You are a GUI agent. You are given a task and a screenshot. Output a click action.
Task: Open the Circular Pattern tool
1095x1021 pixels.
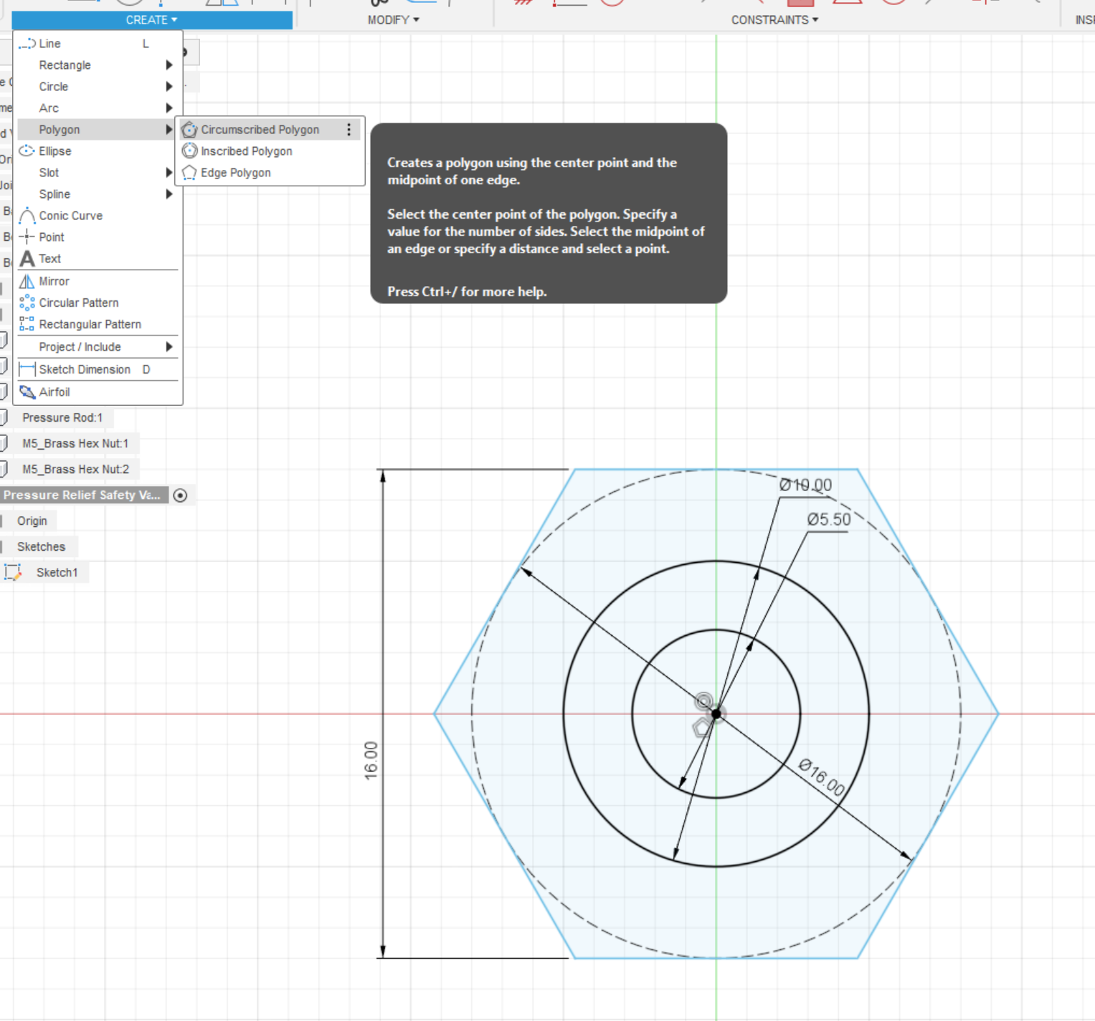tap(79, 303)
